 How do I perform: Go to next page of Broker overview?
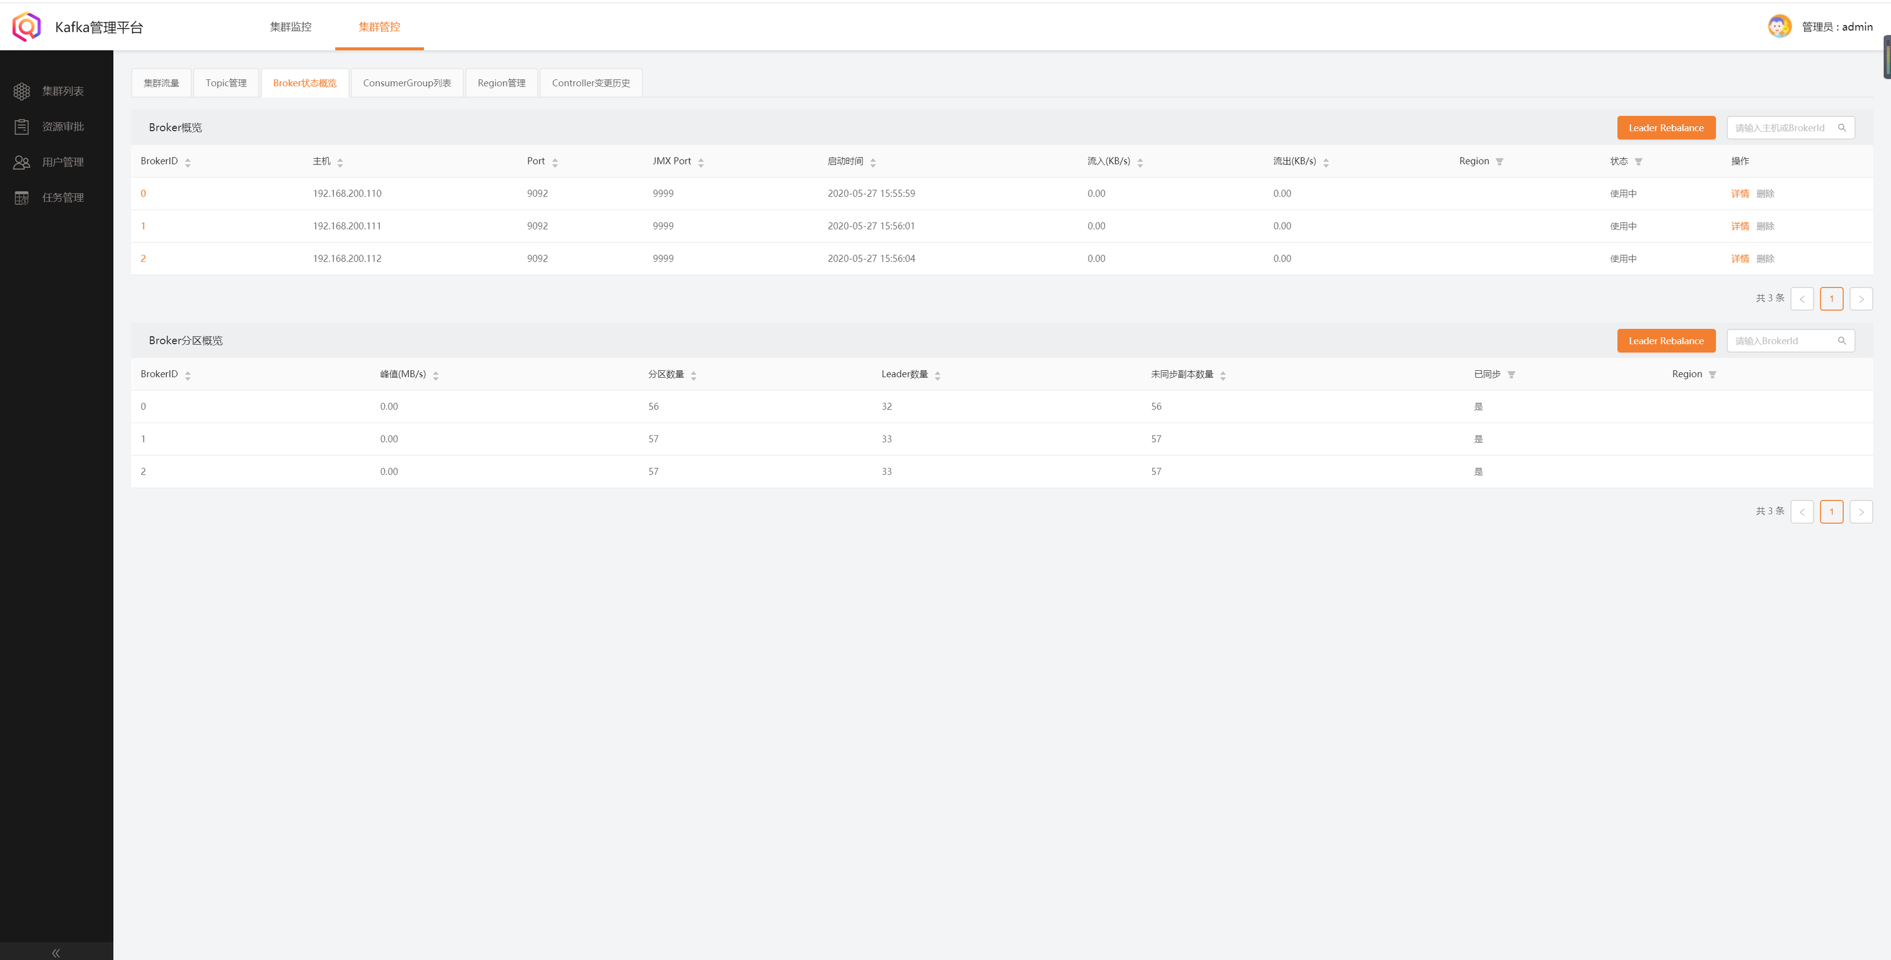[1861, 299]
